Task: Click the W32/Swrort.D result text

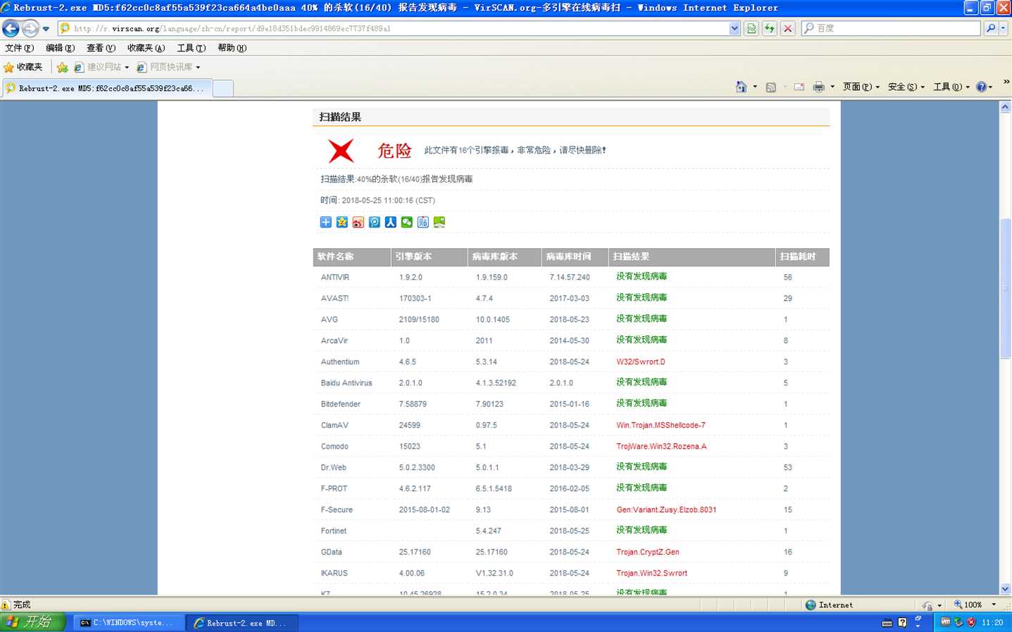Action: click(640, 362)
